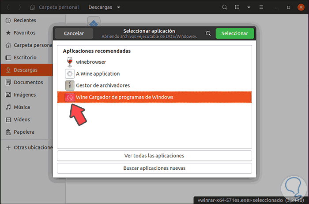This screenshot has height=204, width=309.
Task: Minimize the file manager window
Action: [276, 7]
